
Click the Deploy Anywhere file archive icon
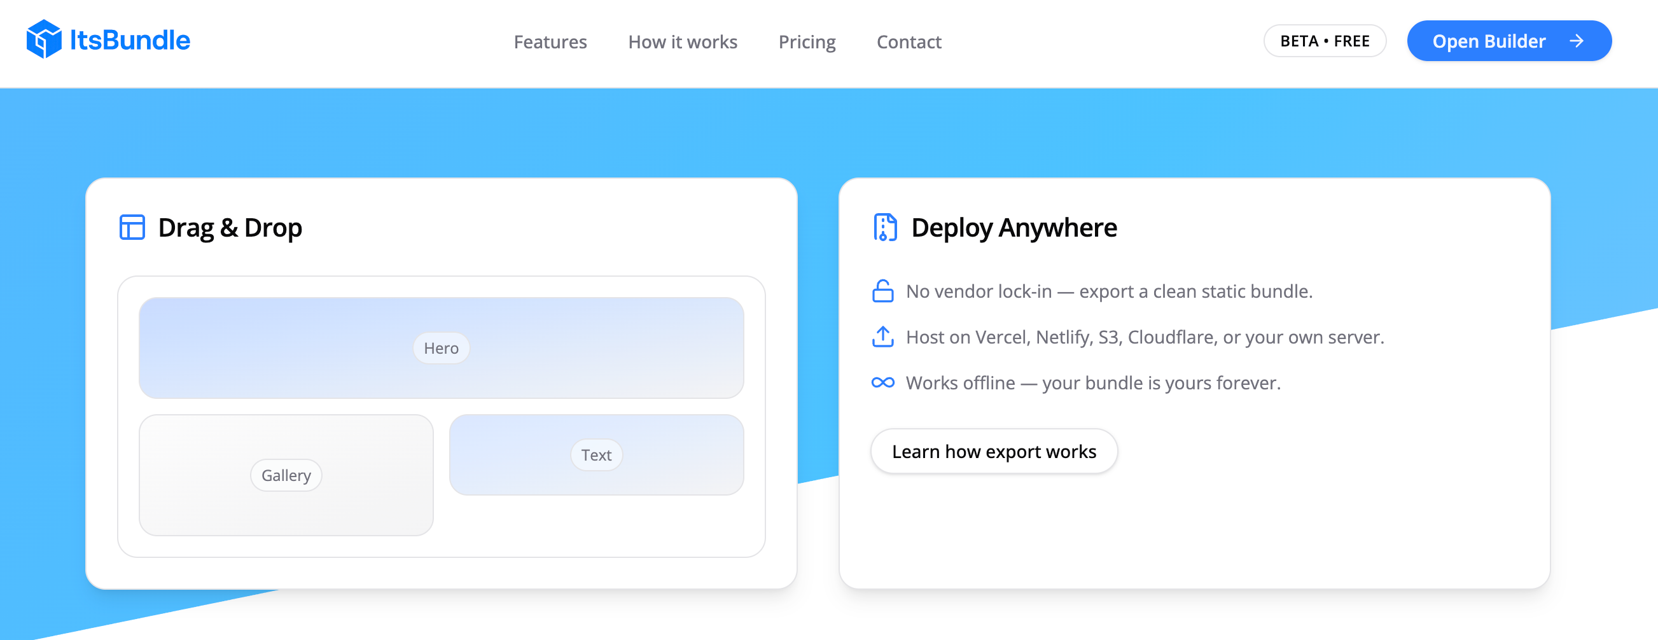pos(885,227)
